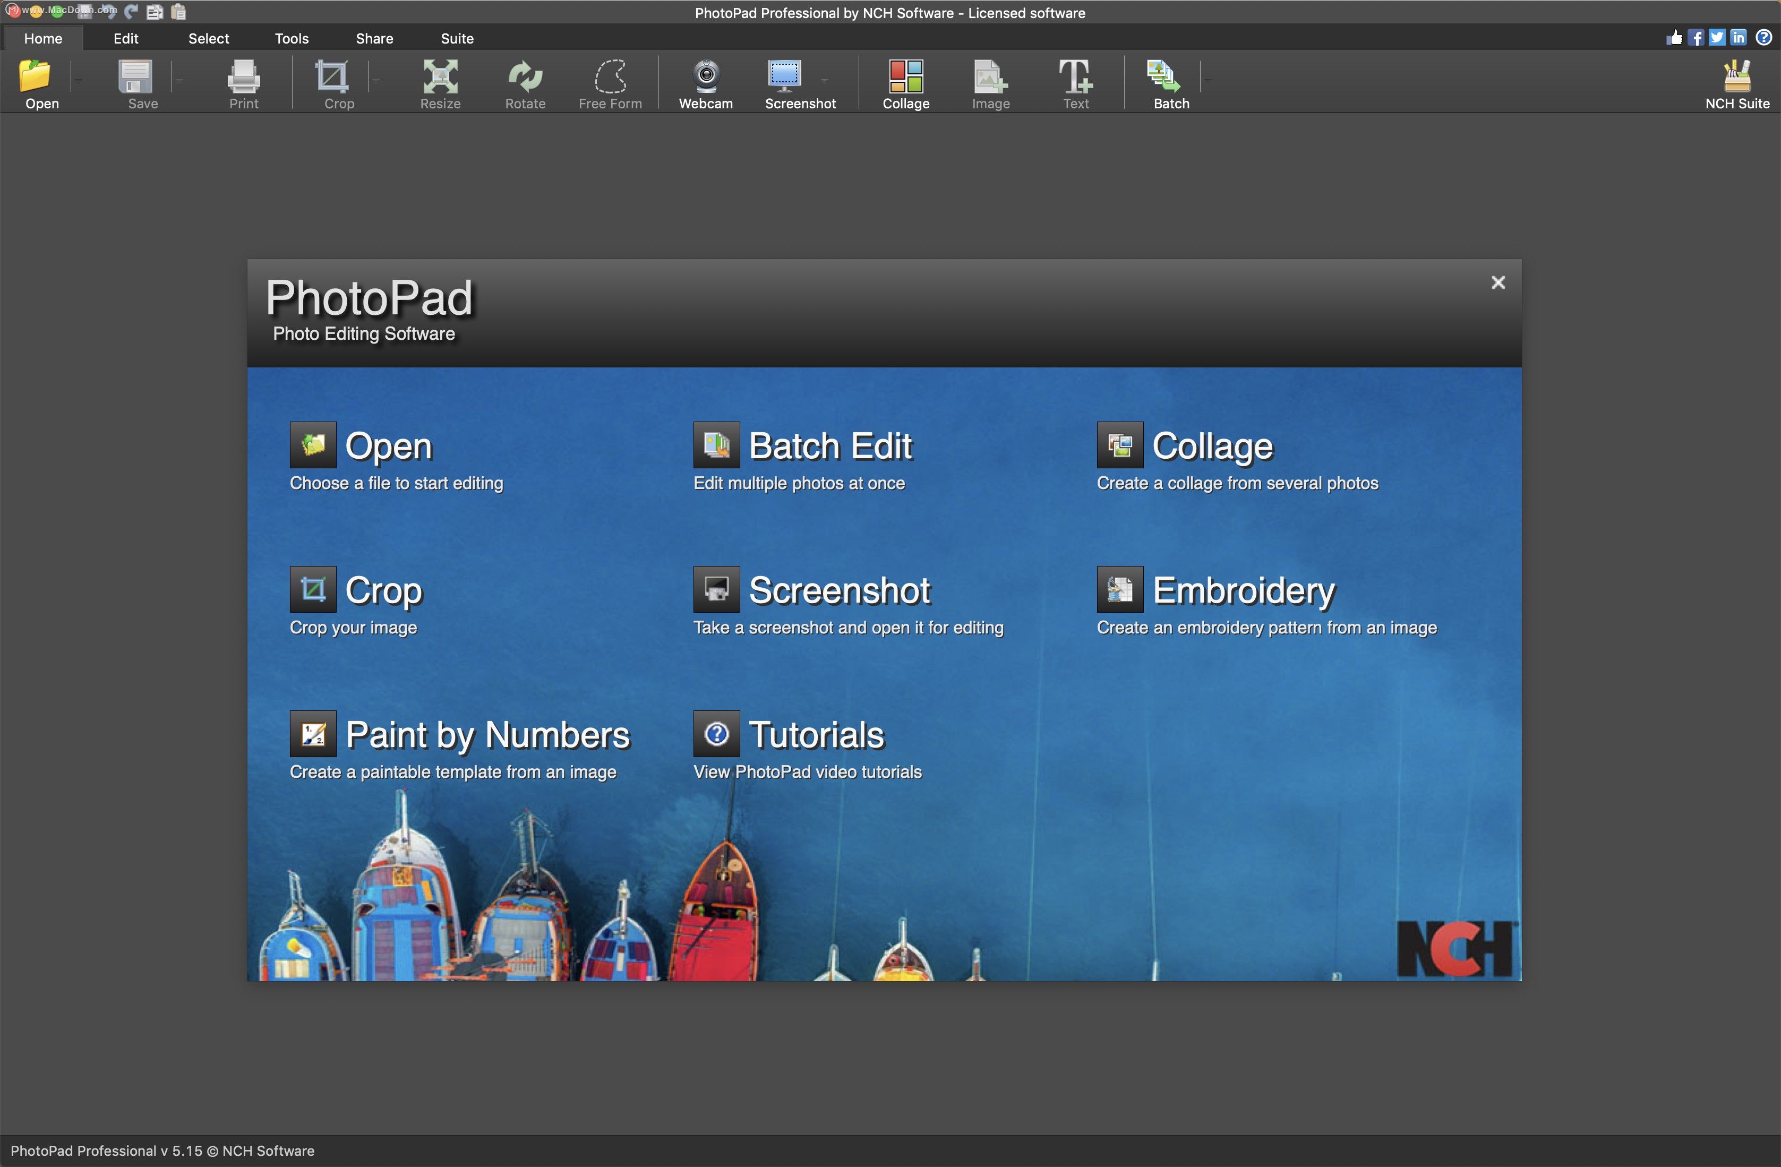Switch to the Tools tab
This screenshot has height=1167, width=1781.
click(x=292, y=38)
